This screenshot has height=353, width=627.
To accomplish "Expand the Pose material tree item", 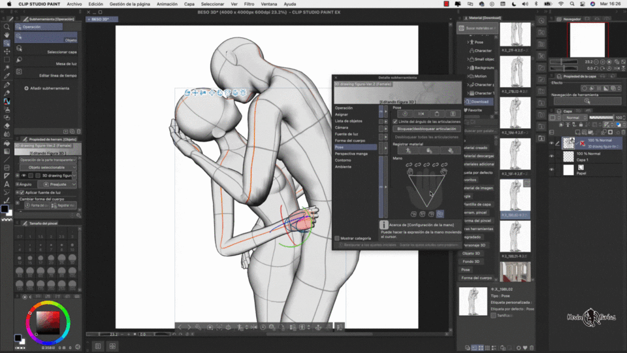I will 468,42.
